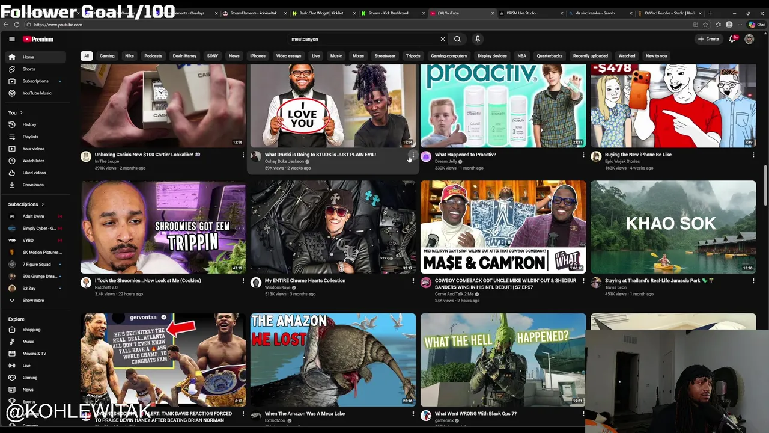Open Downloads in the sidebar
Image resolution: width=769 pixels, height=433 pixels.
click(x=36, y=185)
